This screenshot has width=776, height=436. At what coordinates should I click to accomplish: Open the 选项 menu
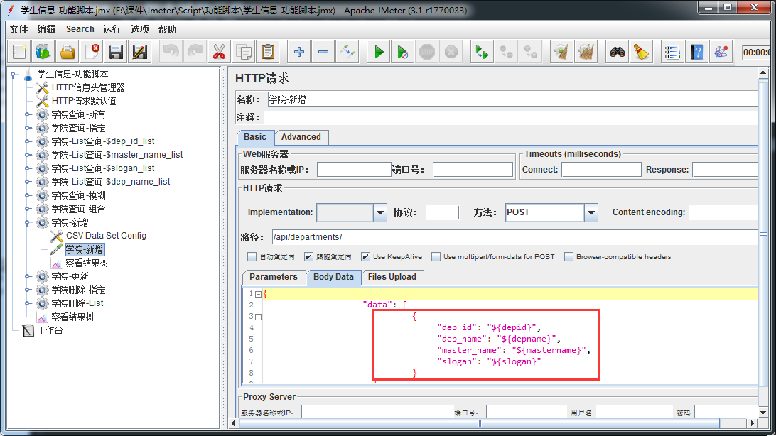(x=139, y=29)
